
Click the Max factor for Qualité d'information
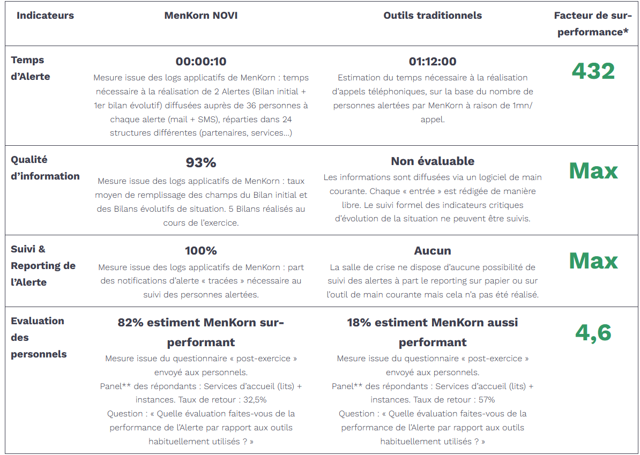coord(593,171)
